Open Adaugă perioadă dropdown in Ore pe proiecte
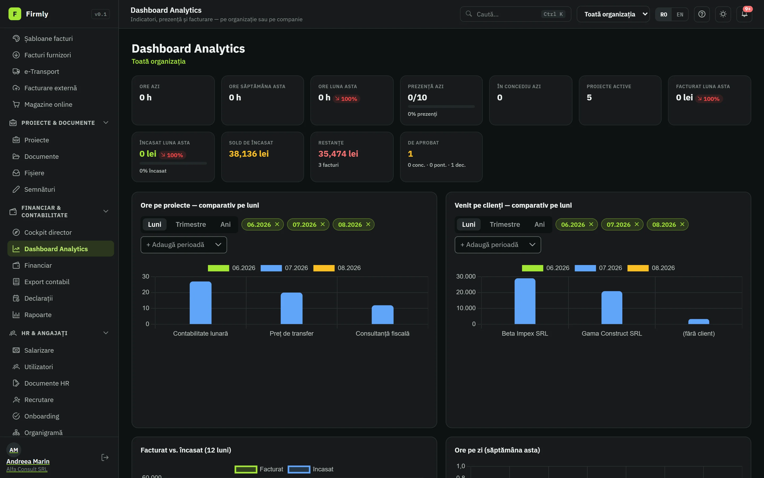Screen dimensions: 764x478 click(x=184, y=245)
